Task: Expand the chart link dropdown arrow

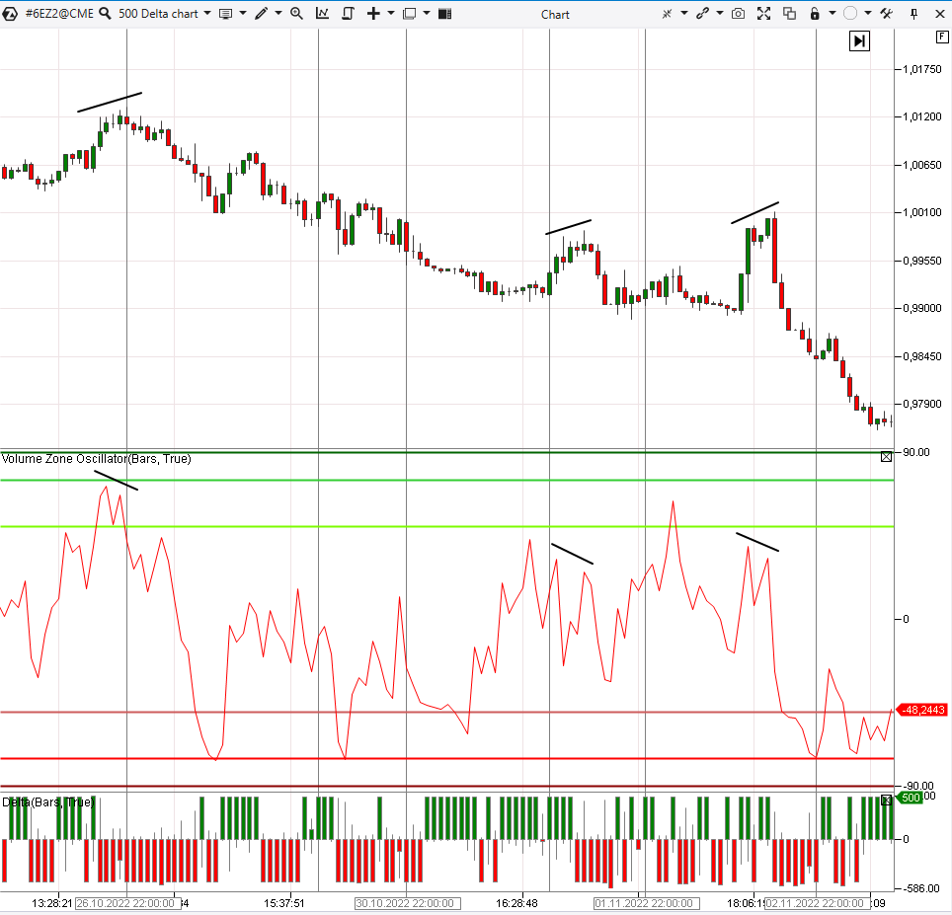Action: click(x=719, y=14)
